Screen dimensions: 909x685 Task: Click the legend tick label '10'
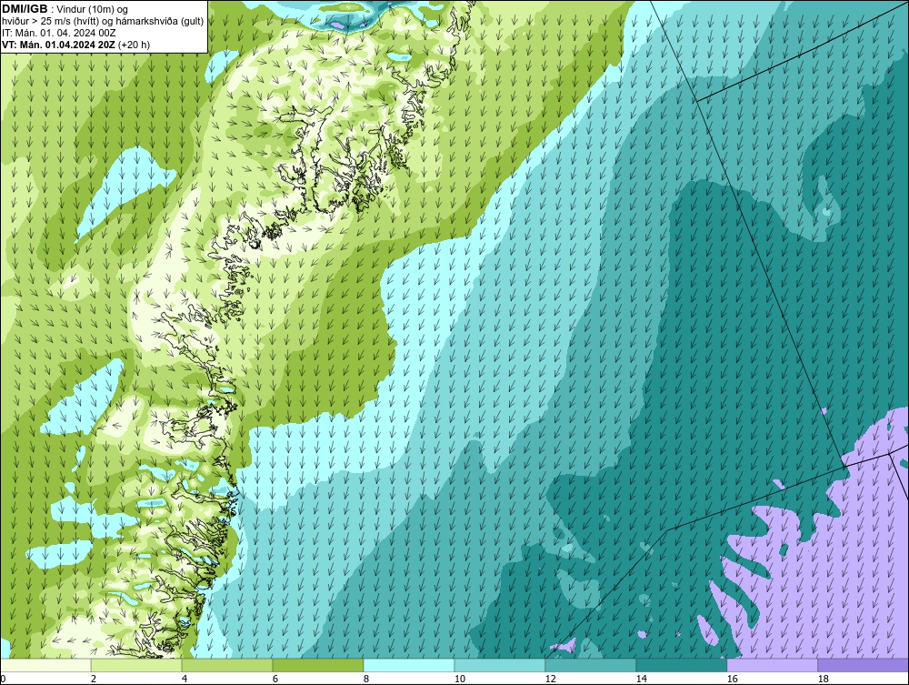[459, 679]
